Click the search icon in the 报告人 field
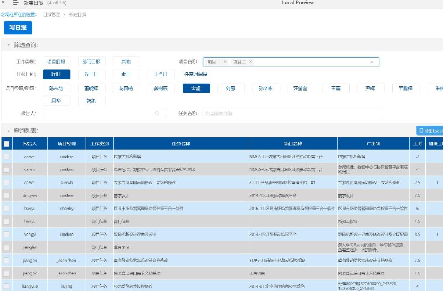 point(157,113)
